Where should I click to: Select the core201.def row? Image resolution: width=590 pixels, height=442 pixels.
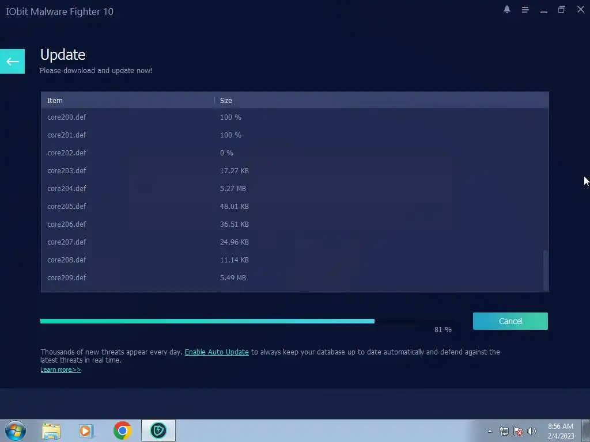(295, 135)
